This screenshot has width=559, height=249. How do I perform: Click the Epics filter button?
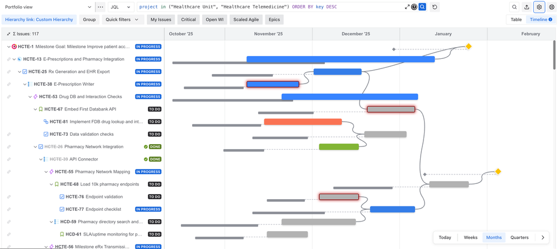pyautogui.click(x=274, y=20)
